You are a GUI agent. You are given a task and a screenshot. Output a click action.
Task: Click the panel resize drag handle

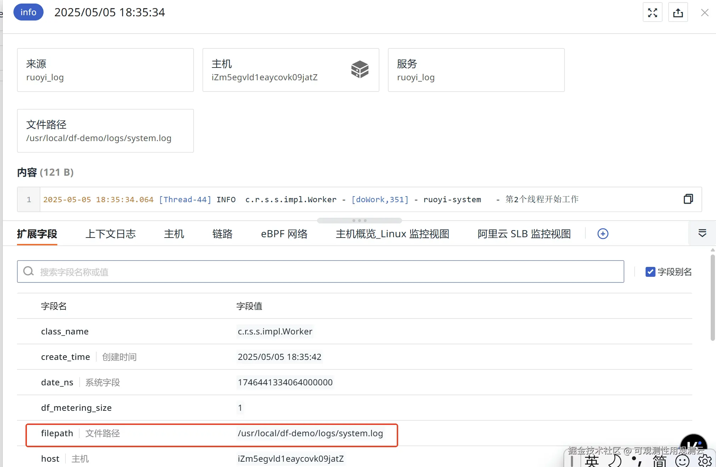[x=359, y=221]
